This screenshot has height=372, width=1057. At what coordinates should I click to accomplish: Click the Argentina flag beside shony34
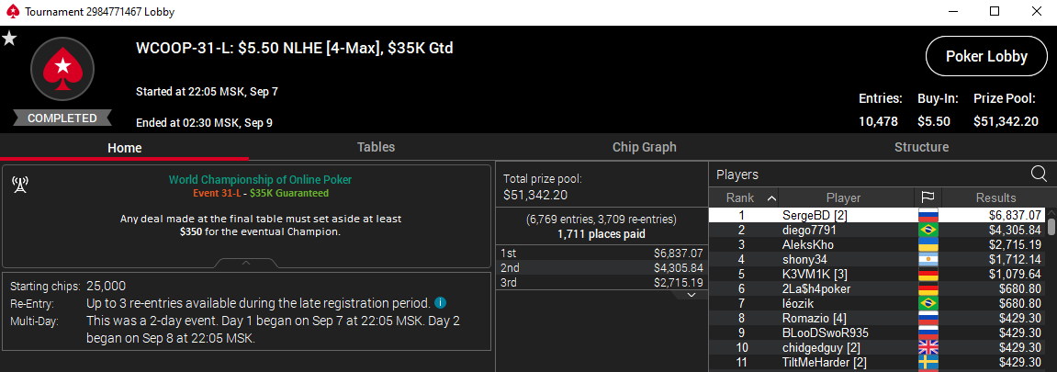[928, 260]
